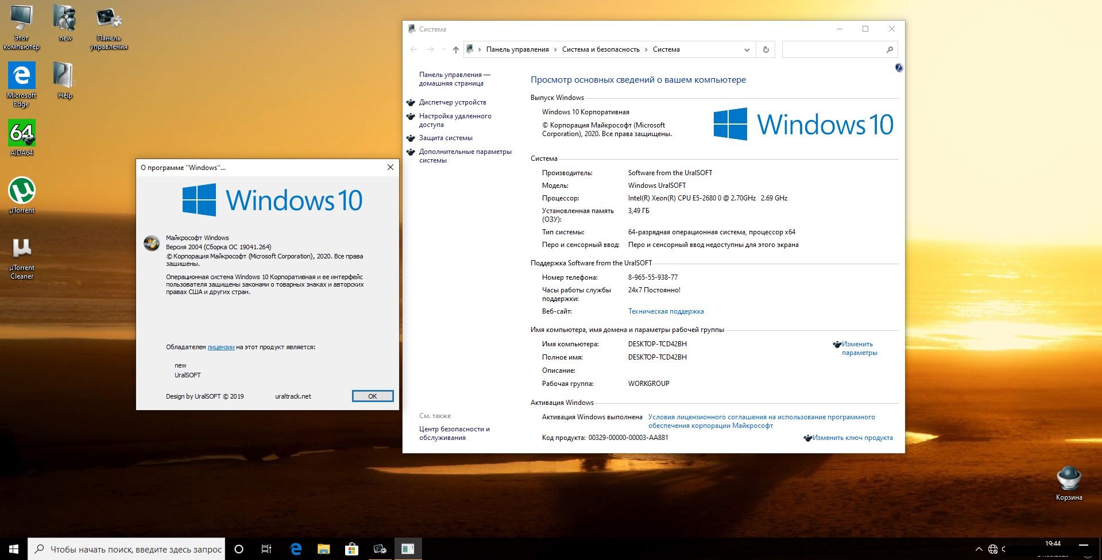Open recent locations dropdown near nav arrows
Viewport: 1102px width, 560px height.
coord(443,49)
